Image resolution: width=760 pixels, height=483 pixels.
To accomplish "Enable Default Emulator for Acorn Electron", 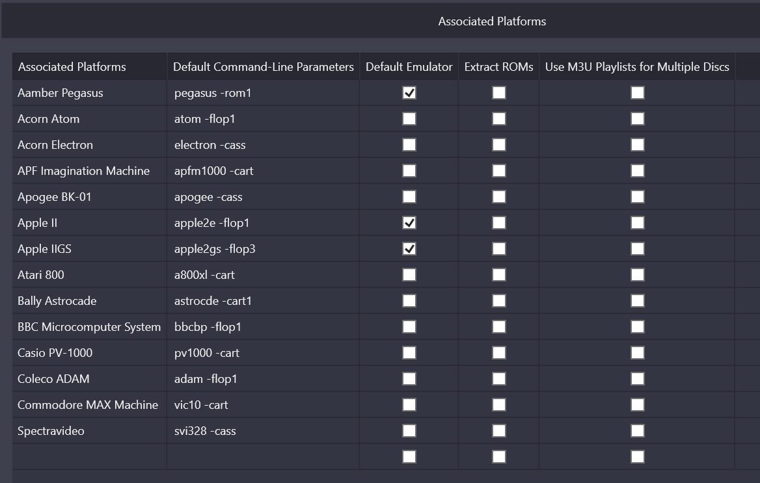I will point(409,145).
